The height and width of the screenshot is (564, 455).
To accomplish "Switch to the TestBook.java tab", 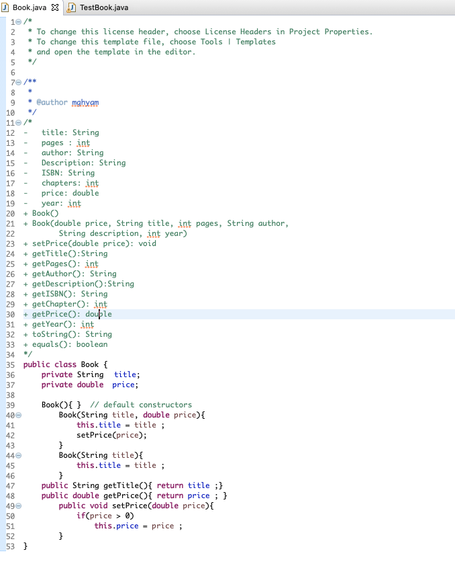I will pyautogui.click(x=104, y=7).
